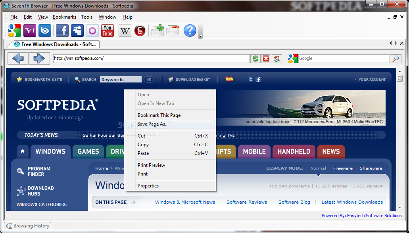Go to the home page icon
Screen dimensions: 409x233
click(x=277, y=58)
